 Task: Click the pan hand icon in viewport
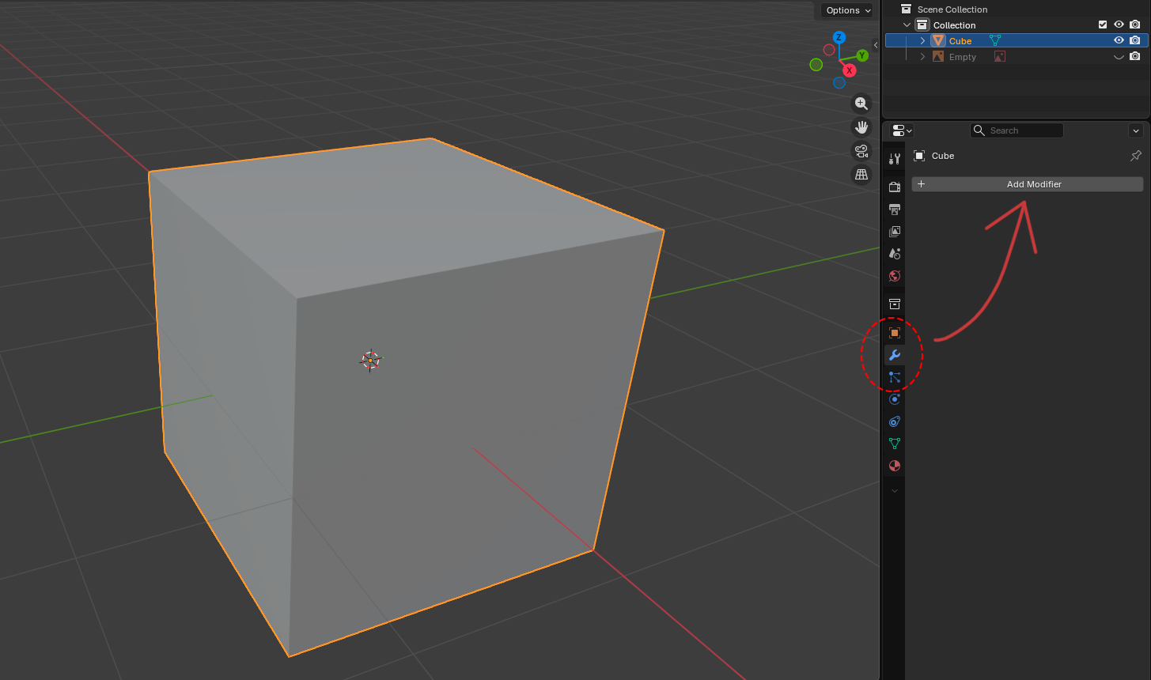point(861,127)
